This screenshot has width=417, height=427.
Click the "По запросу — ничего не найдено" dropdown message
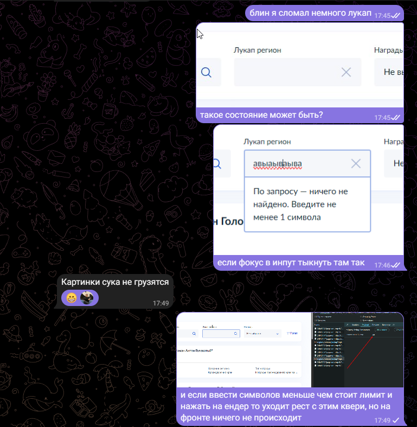click(x=307, y=205)
